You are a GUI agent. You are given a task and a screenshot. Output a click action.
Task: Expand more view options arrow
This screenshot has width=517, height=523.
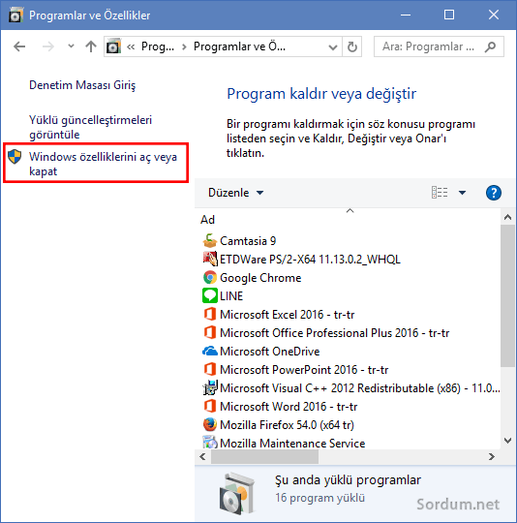[462, 193]
